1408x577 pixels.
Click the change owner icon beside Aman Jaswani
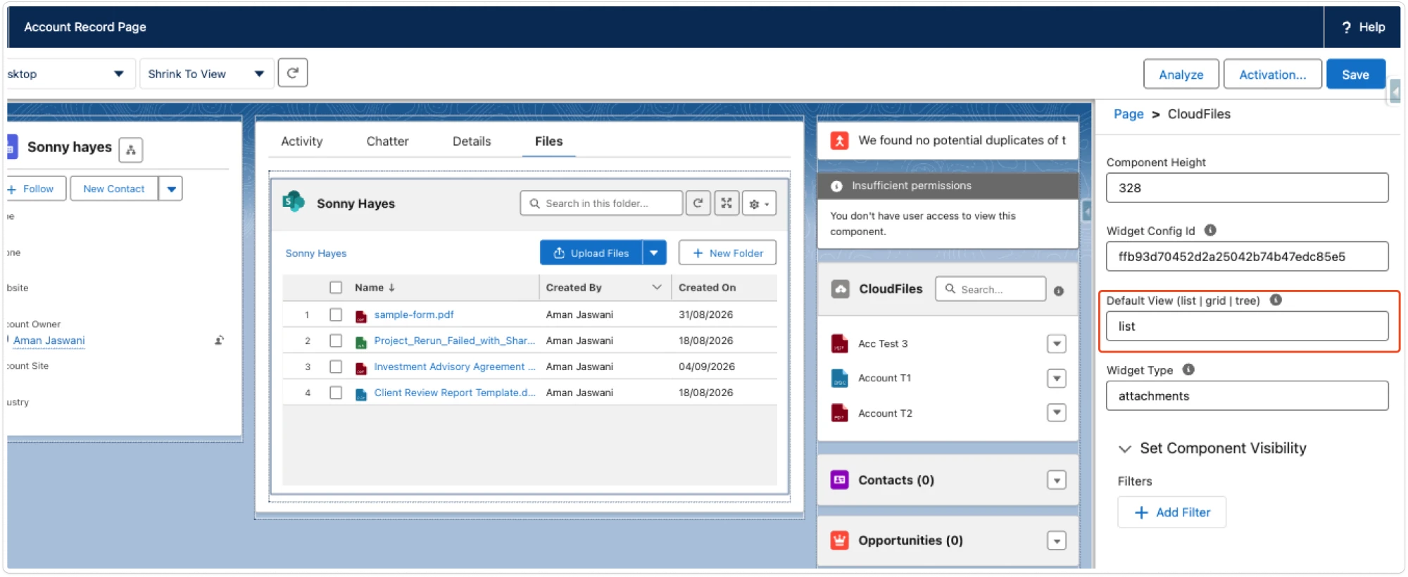coord(219,341)
